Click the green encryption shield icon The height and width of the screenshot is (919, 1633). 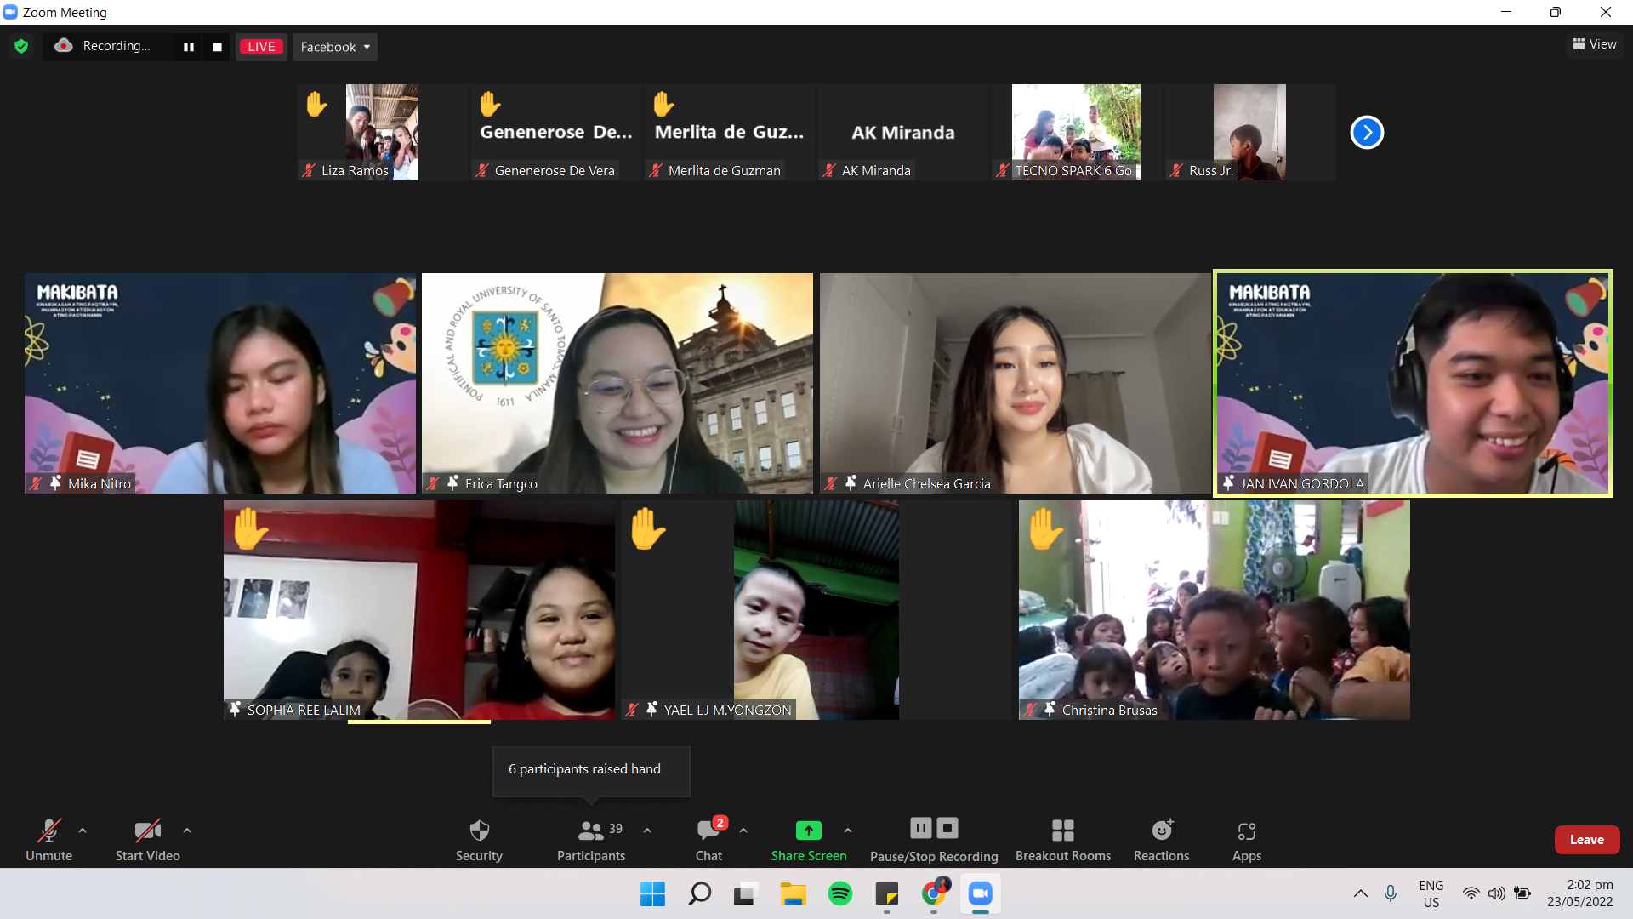(x=21, y=46)
